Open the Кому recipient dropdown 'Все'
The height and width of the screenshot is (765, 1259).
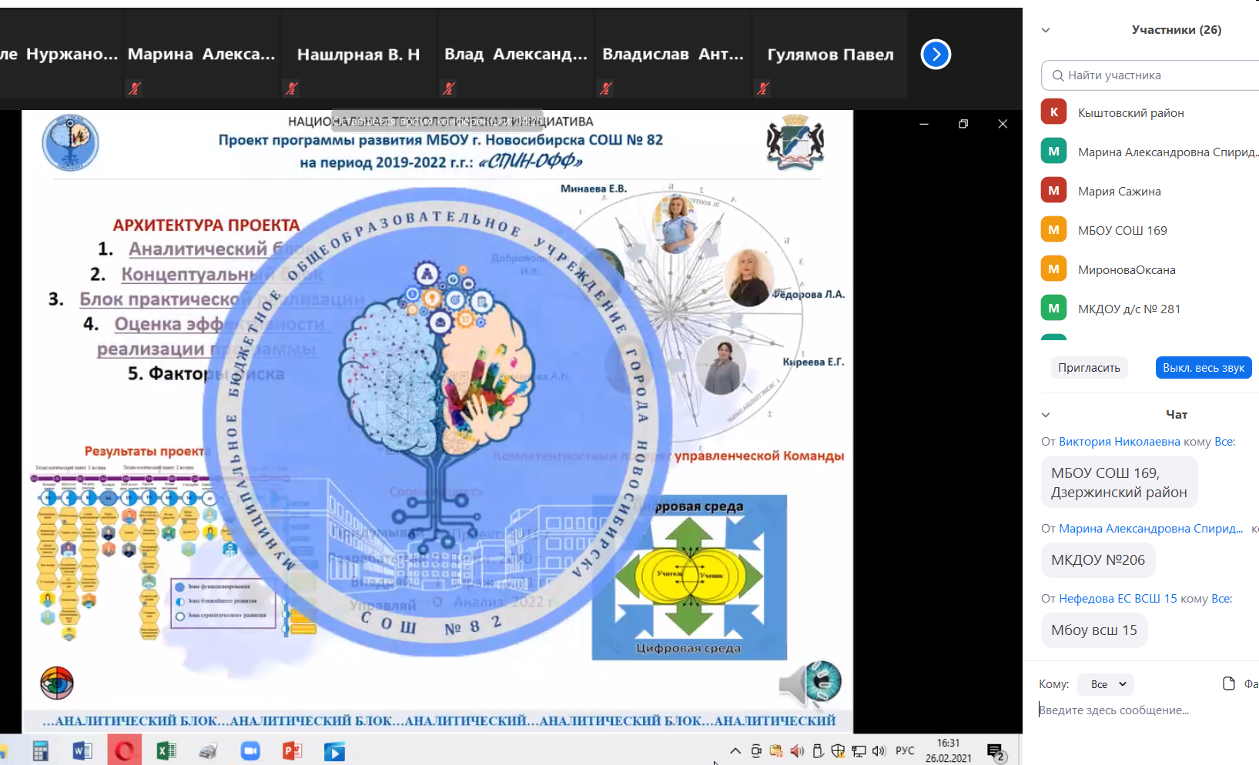[1107, 684]
